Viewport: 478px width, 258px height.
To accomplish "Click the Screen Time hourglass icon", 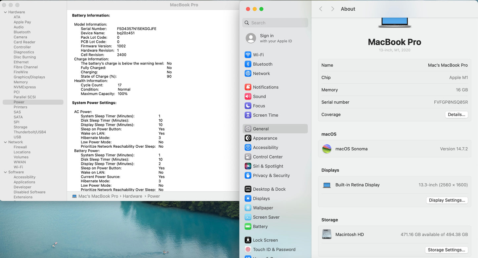I will (x=248, y=115).
